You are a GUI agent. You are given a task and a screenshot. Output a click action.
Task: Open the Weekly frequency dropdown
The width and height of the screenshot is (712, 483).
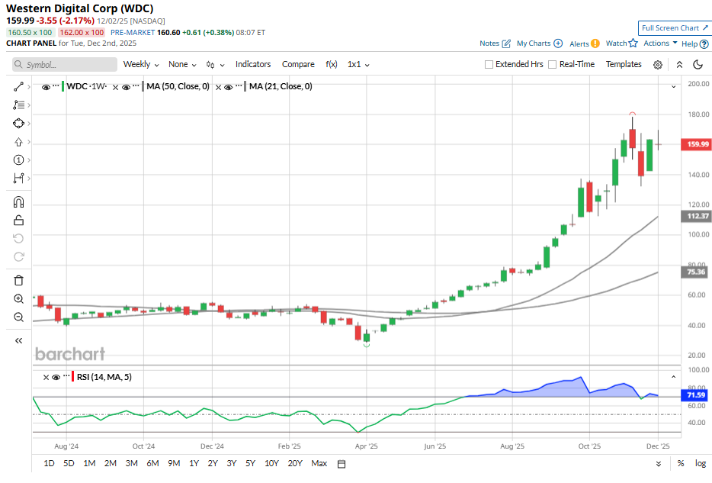click(141, 65)
